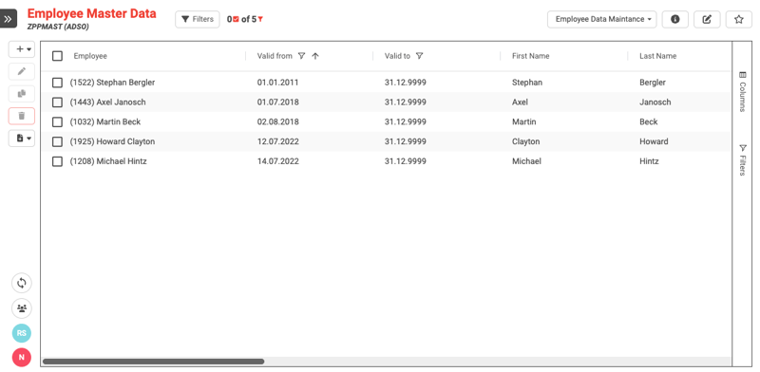Toggle the select-all header checkbox

pos(57,56)
